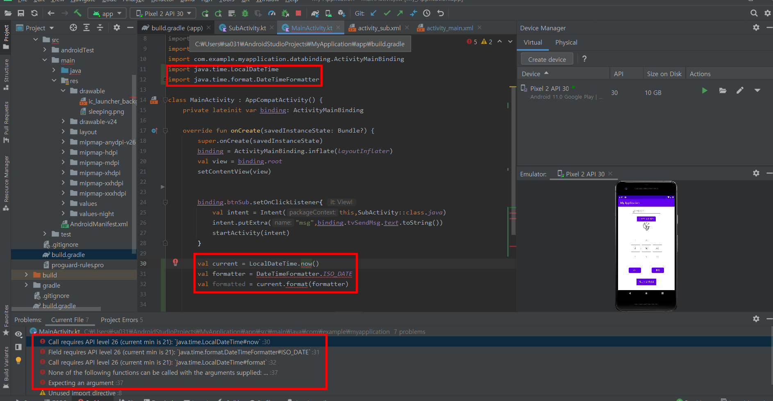
Task: Click the Create device button
Action: 547,59
